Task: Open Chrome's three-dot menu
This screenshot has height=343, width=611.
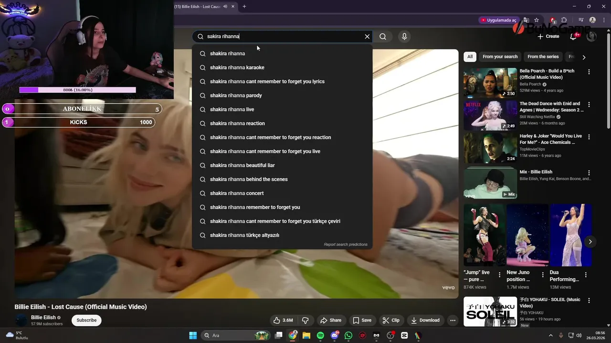Action: coord(604,20)
